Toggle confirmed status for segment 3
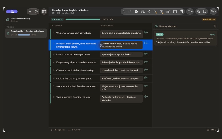 point(145,54)
